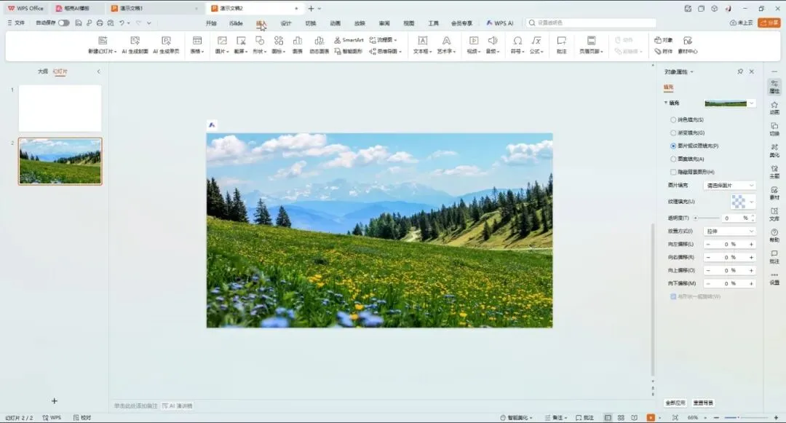Image resolution: width=786 pixels, height=423 pixels.
Task: Click the Table (表格) insert icon
Action: point(197,41)
